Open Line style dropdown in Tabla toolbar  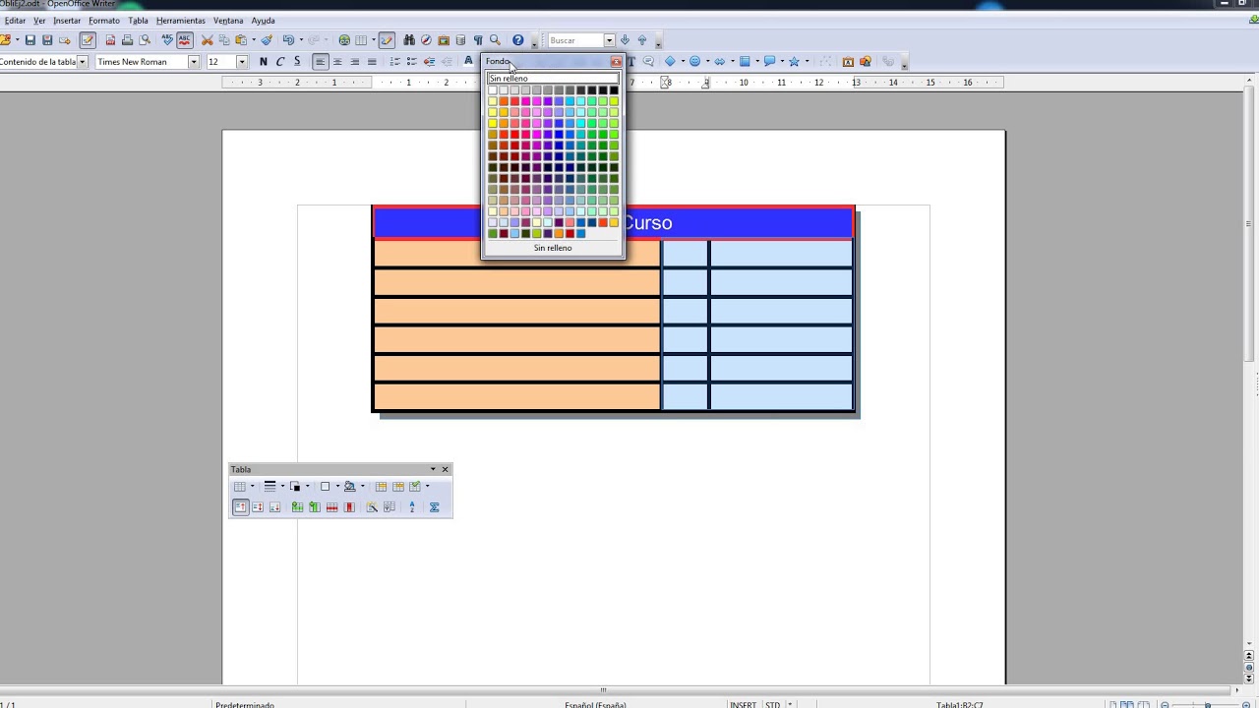click(282, 486)
